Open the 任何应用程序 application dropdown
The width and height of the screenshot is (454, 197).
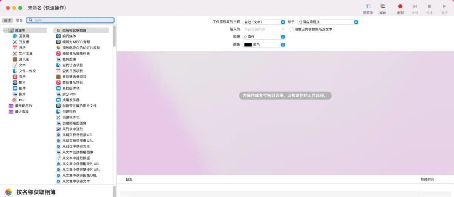[328, 22]
